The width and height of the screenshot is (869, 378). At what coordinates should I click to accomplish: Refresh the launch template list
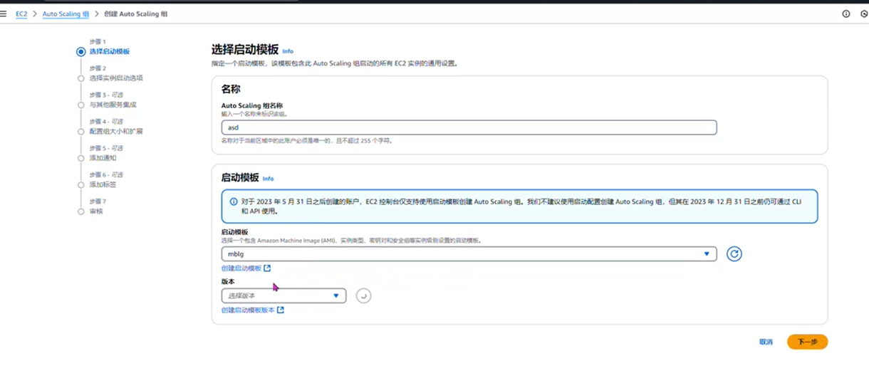click(734, 253)
